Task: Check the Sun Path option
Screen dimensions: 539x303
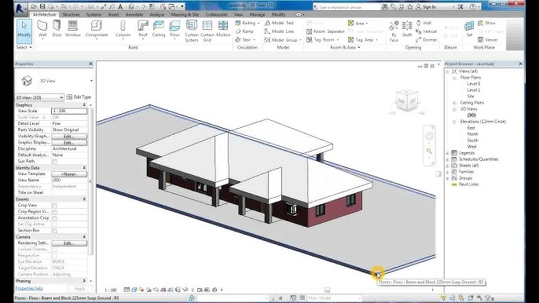Action: point(54,162)
